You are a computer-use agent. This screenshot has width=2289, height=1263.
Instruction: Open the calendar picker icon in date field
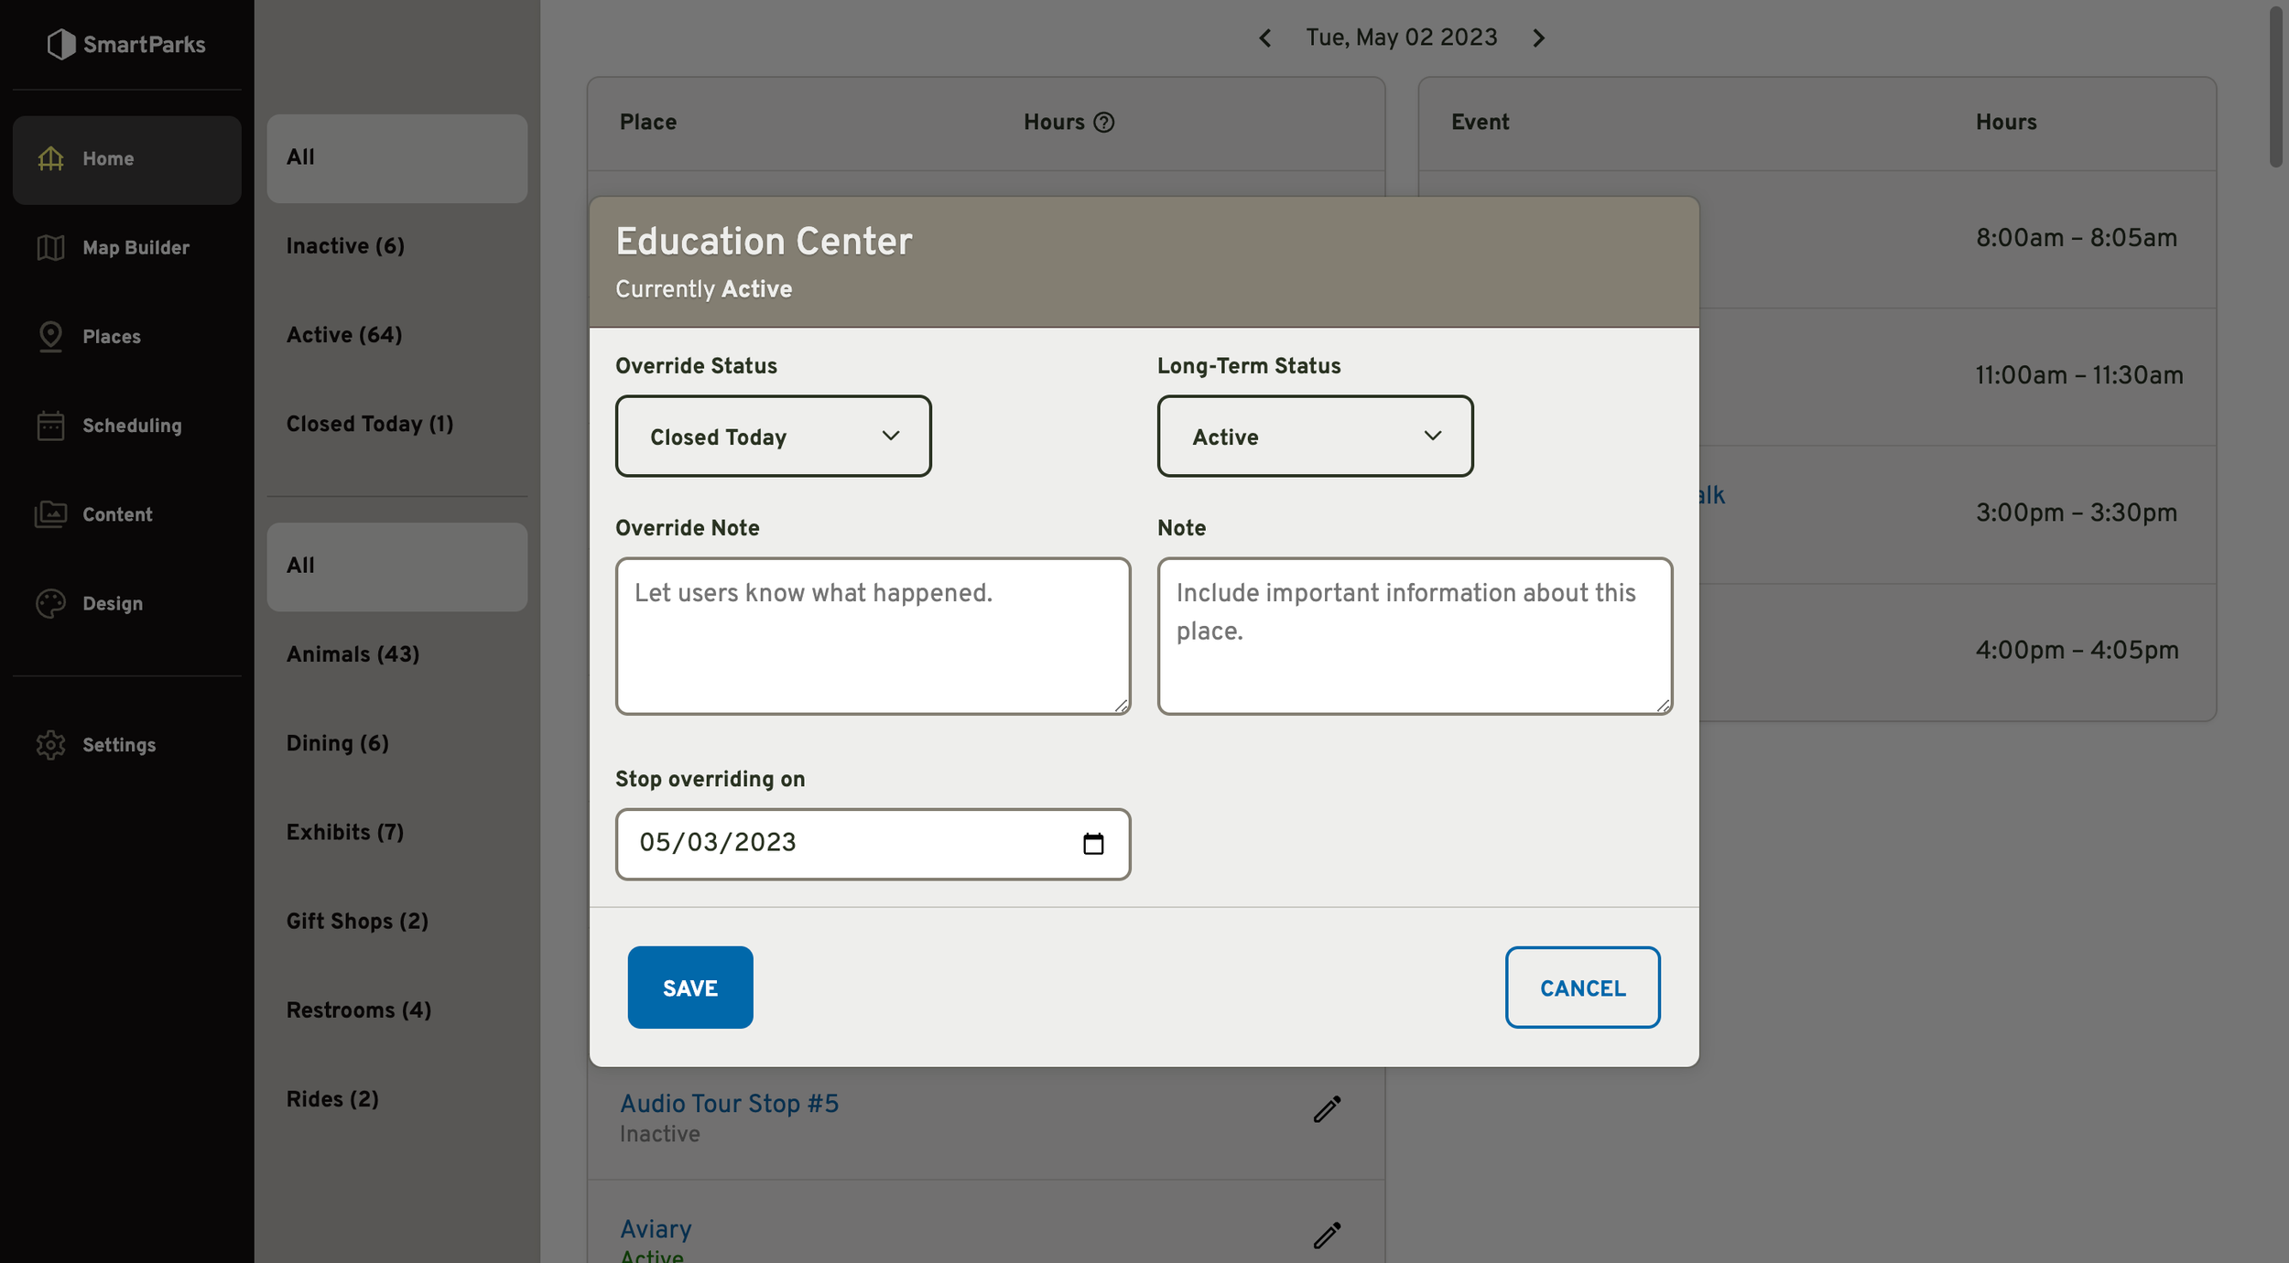point(1092,843)
